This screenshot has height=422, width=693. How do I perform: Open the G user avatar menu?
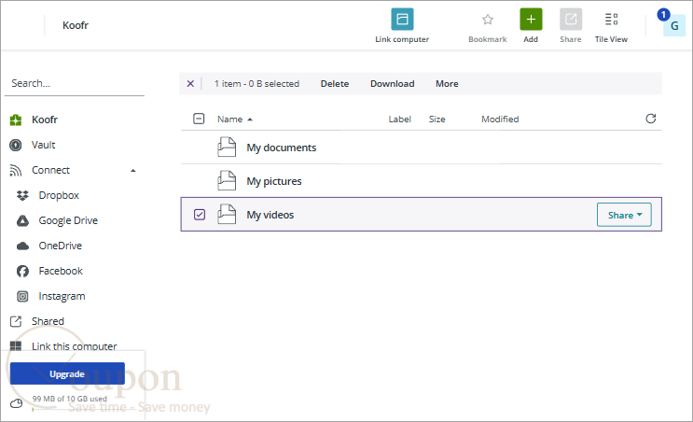click(x=674, y=25)
